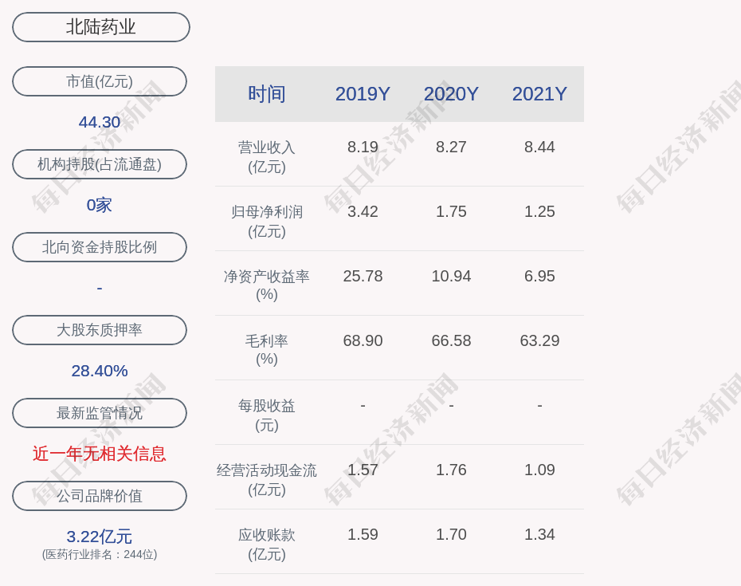This screenshot has width=741, height=586.
Task: Click 2020 revenue value 8.27
Action: (x=451, y=147)
